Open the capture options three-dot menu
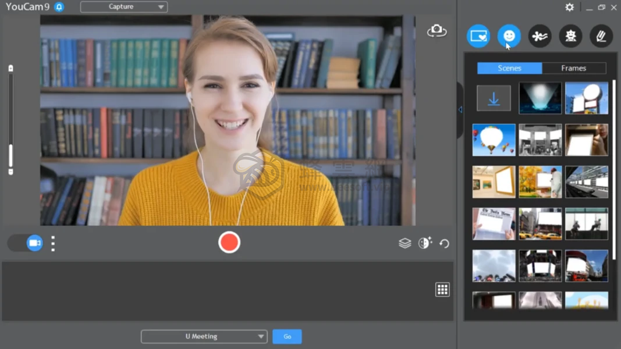 [x=53, y=244]
